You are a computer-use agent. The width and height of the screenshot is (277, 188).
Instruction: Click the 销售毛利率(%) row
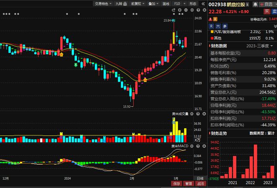point(243,73)
